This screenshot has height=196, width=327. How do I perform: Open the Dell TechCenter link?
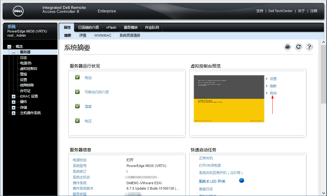[x=280, y=11]
